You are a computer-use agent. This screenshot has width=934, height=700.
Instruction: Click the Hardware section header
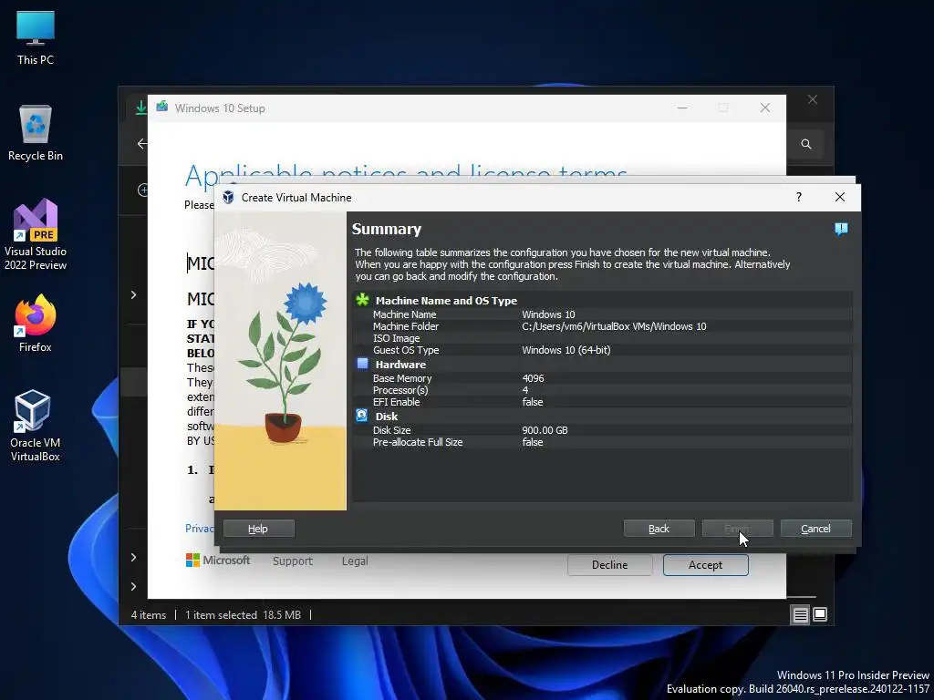(x=400, y=365)
